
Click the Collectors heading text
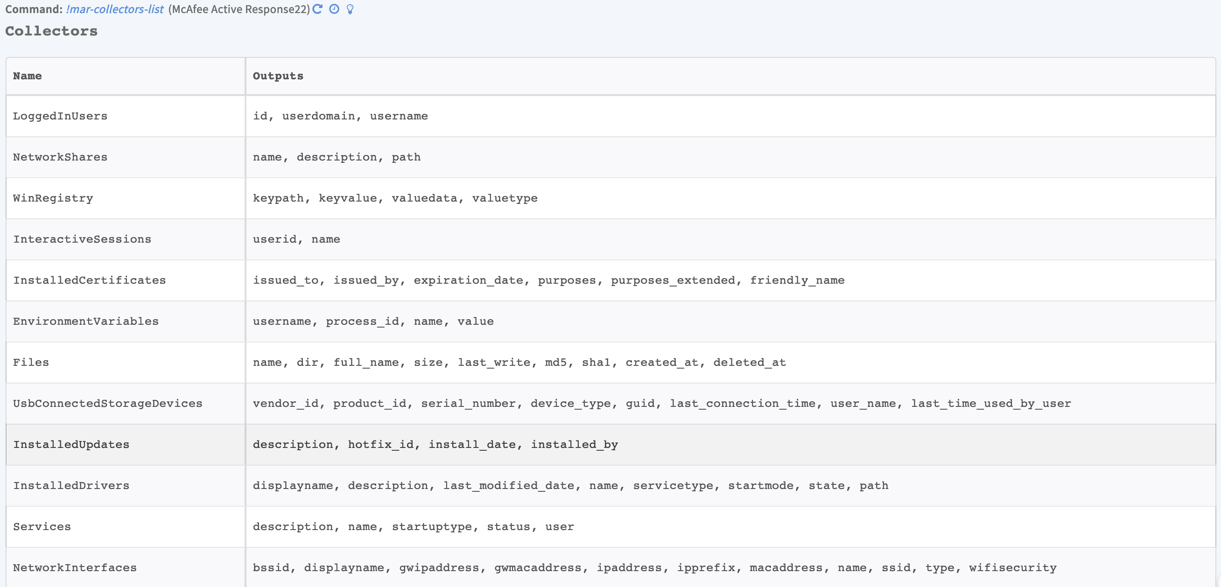pos(51,31)
